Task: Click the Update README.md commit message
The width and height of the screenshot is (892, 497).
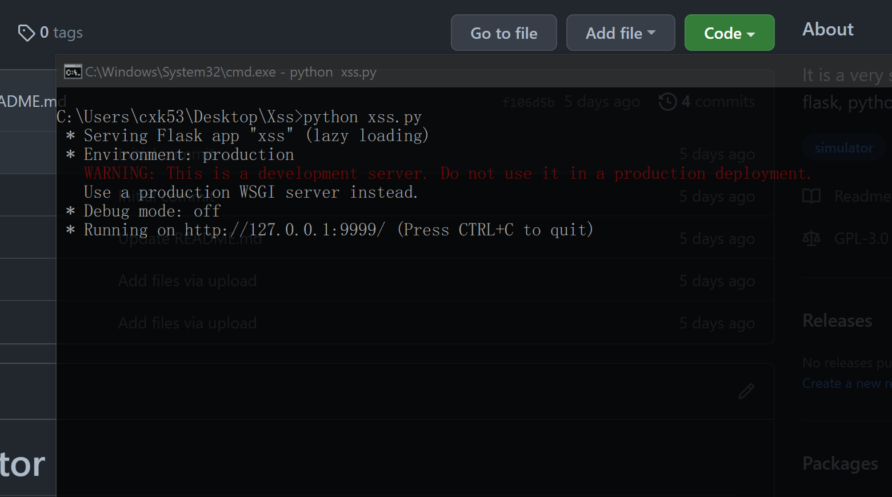Action: click(190, 239)
